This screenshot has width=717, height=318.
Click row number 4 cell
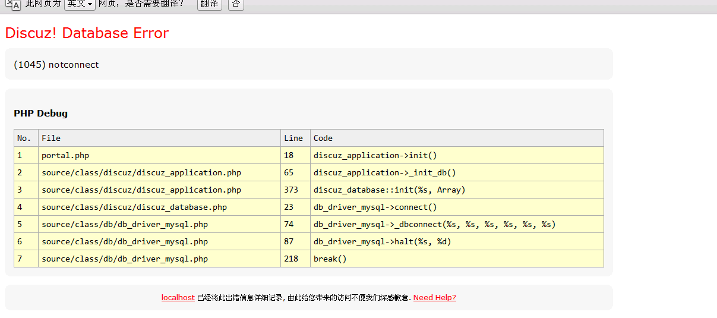click(x=26, y=207)
